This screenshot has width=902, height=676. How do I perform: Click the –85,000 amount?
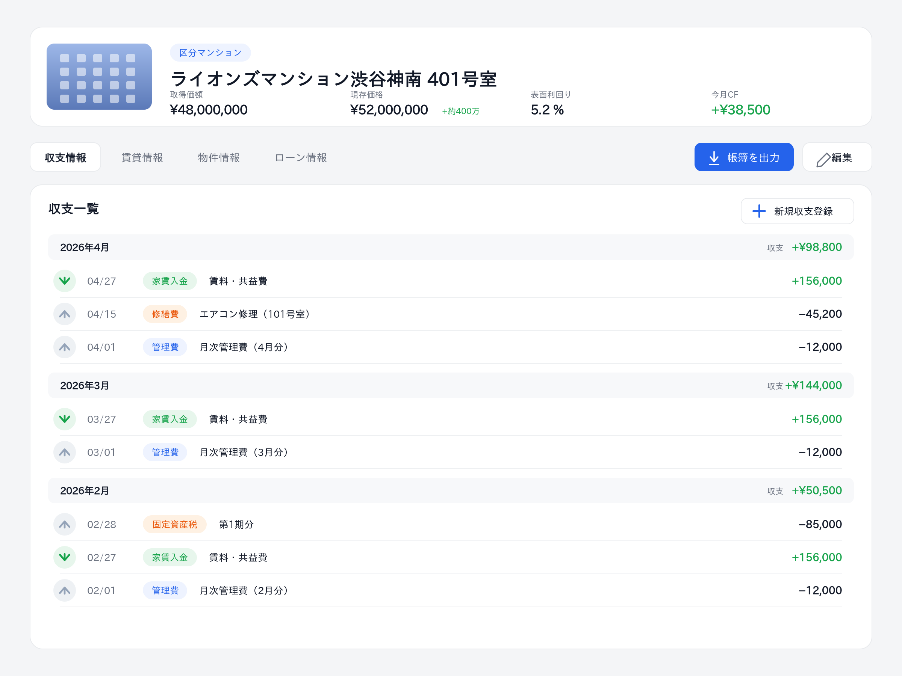820,524
